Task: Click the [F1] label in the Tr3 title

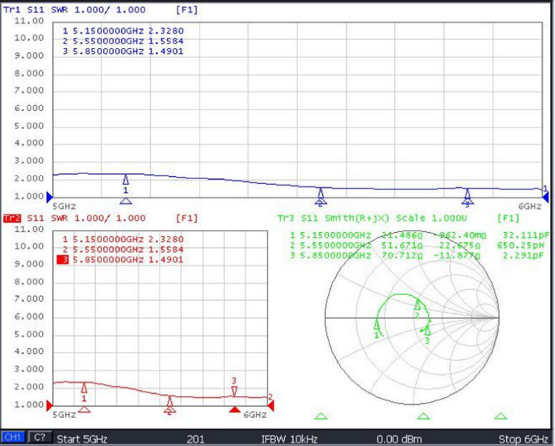Action: (x=509, y=218)
